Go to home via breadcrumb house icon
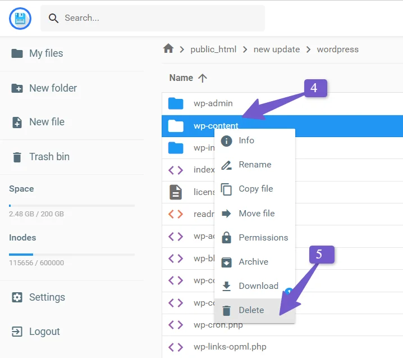Screen dimensions: 403x358 (168, 48)
